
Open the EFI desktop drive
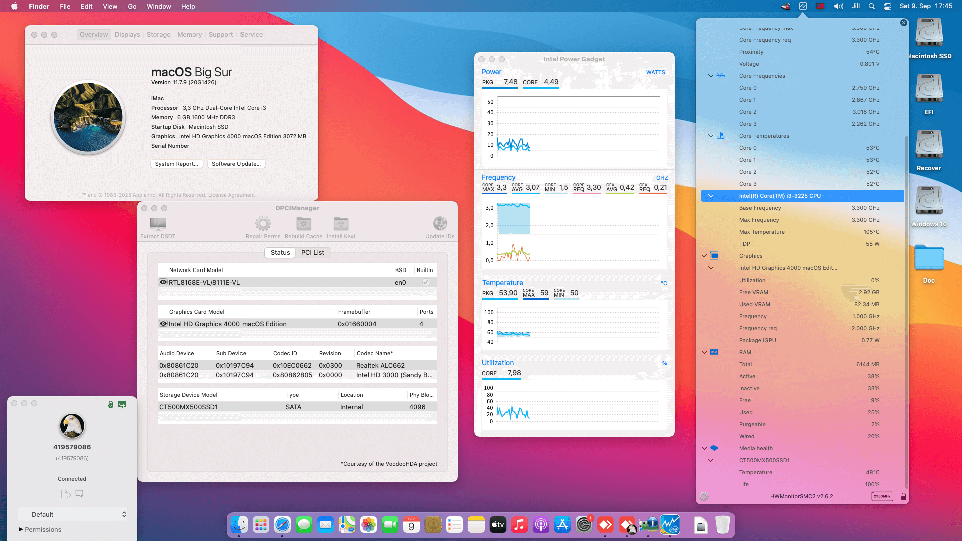pyautogui.click(x=929, y=89)
